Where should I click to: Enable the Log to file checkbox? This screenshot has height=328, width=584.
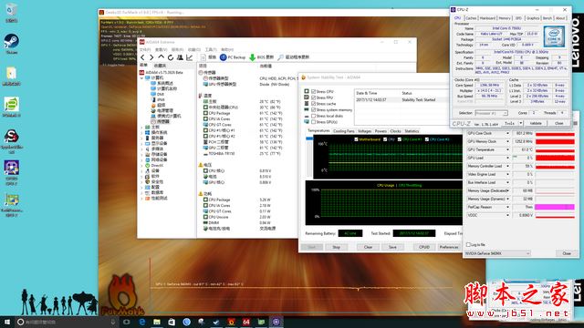tap(468, 244)
